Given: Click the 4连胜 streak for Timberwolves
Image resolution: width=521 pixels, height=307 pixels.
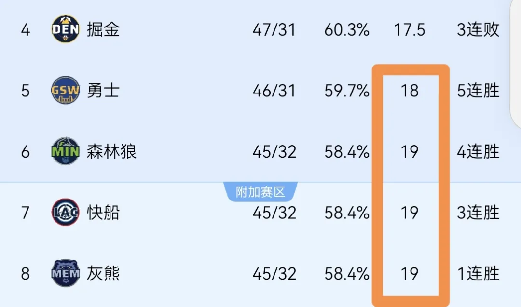Looking at the screenshot, I should point(478,152).
